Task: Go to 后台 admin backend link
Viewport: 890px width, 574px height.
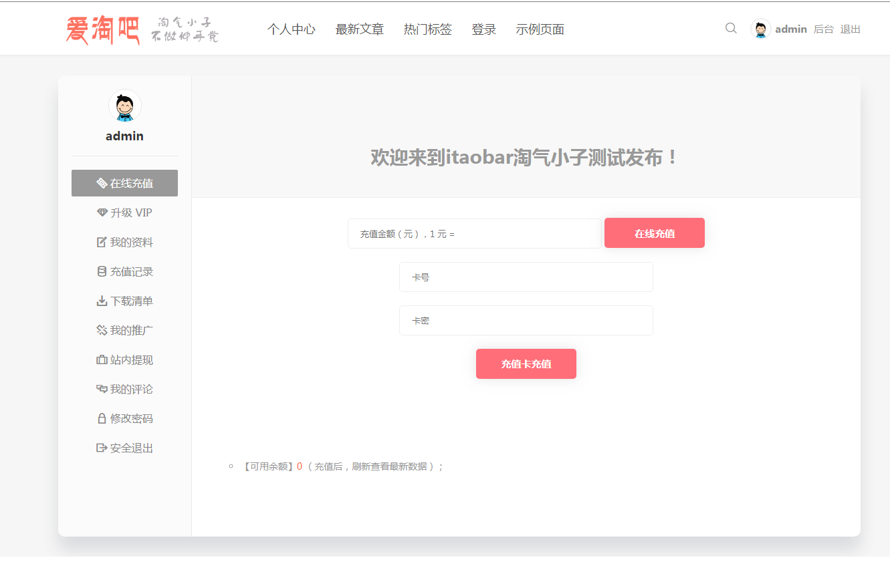Action: coord(824,29)
